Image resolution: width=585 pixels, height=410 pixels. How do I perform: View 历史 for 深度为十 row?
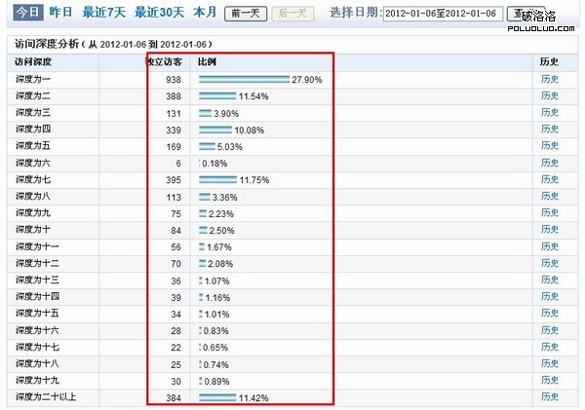549,230
